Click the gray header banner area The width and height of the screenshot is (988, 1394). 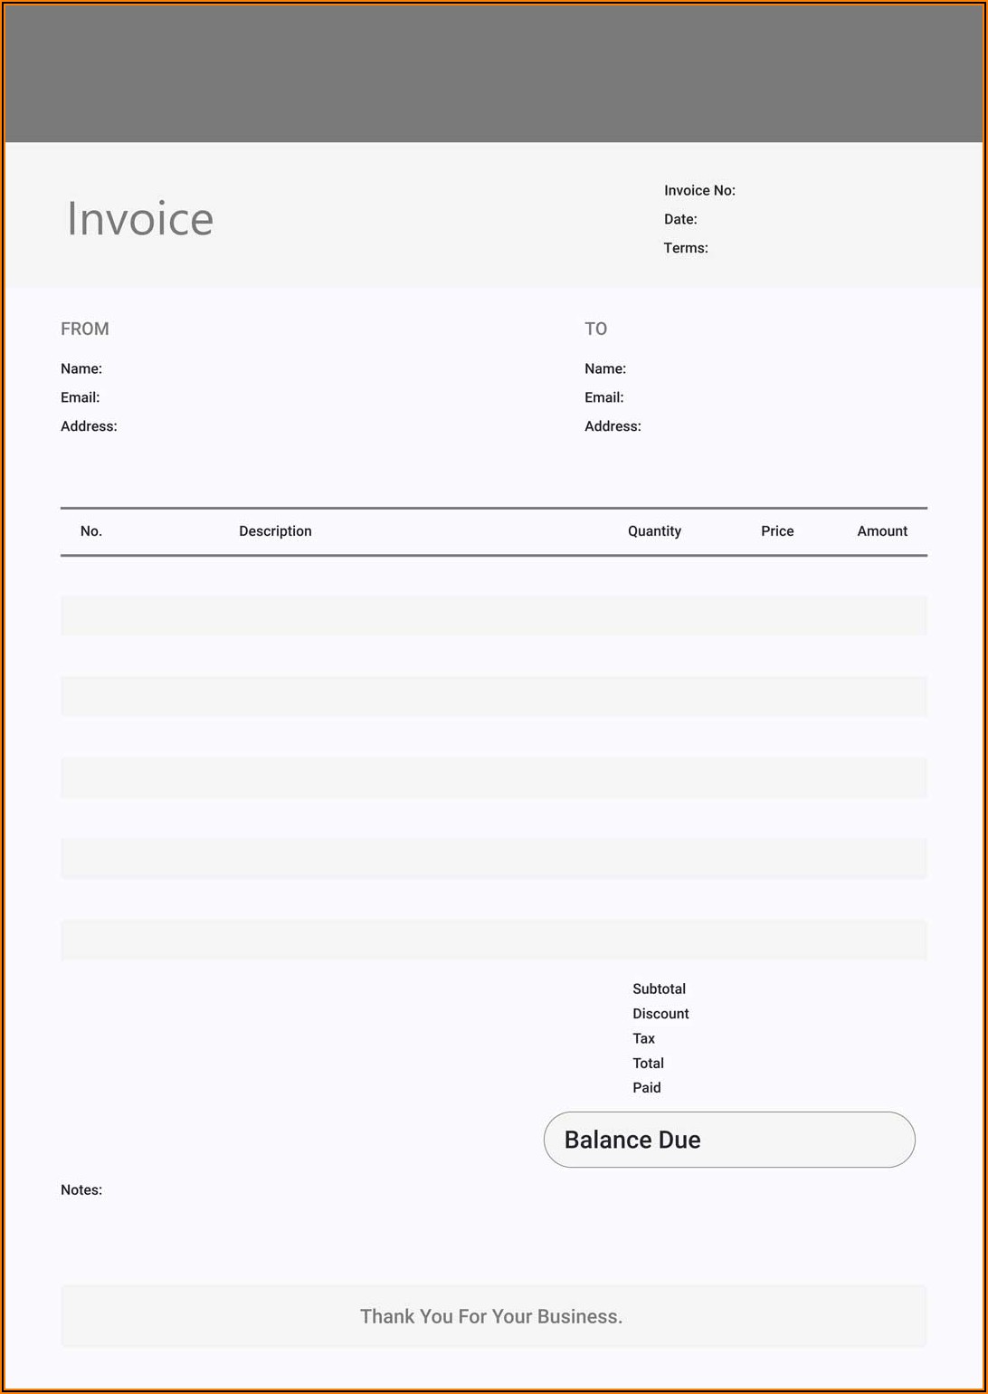pos(493,74)
